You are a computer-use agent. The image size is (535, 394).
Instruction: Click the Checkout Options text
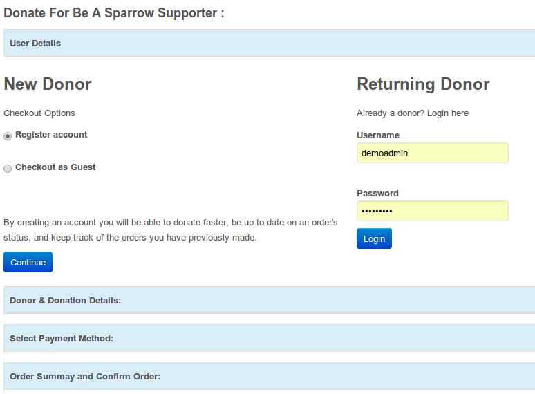point(39,113)
